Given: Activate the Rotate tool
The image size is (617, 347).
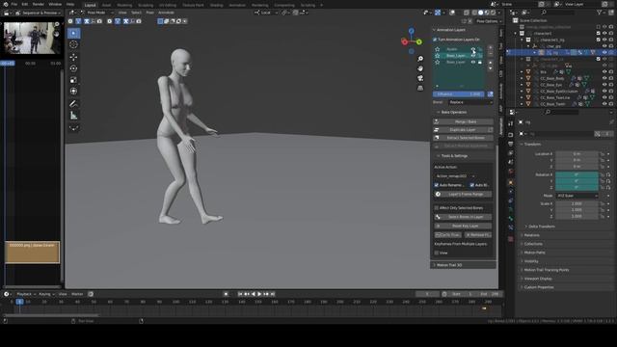Looking at the screenshot, I should click(x=73, y=68).
